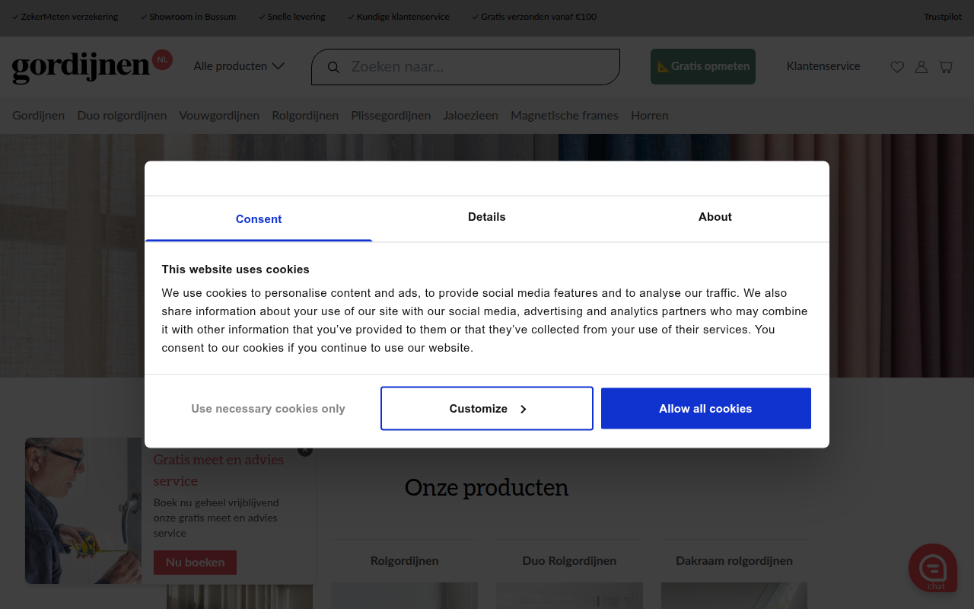Screen dimensions: 974x609
Task: Switch to the Consent tab
Action: 259,219
